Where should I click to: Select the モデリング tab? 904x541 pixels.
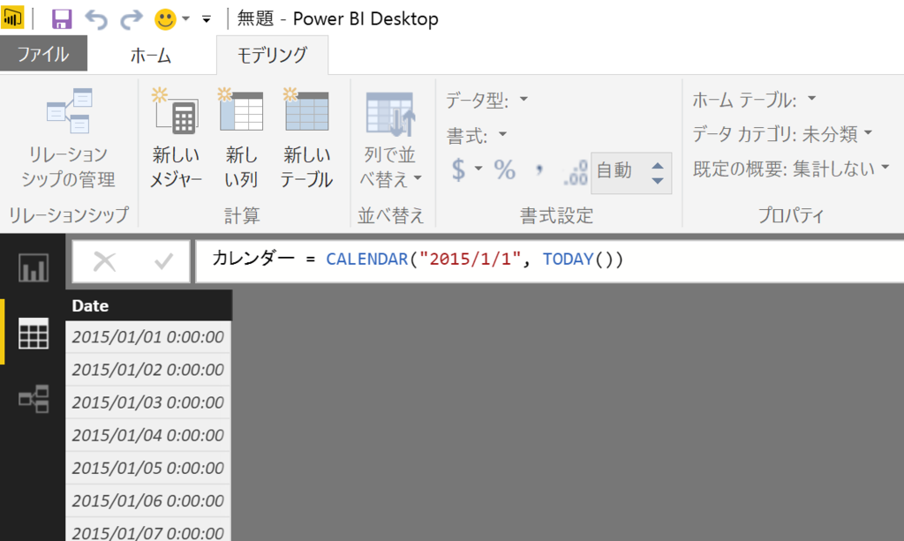(x=272, y=55)
